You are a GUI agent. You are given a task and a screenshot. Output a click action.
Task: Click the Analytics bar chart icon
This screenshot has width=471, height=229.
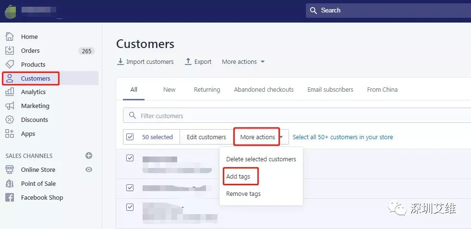[x=10, y=92]
